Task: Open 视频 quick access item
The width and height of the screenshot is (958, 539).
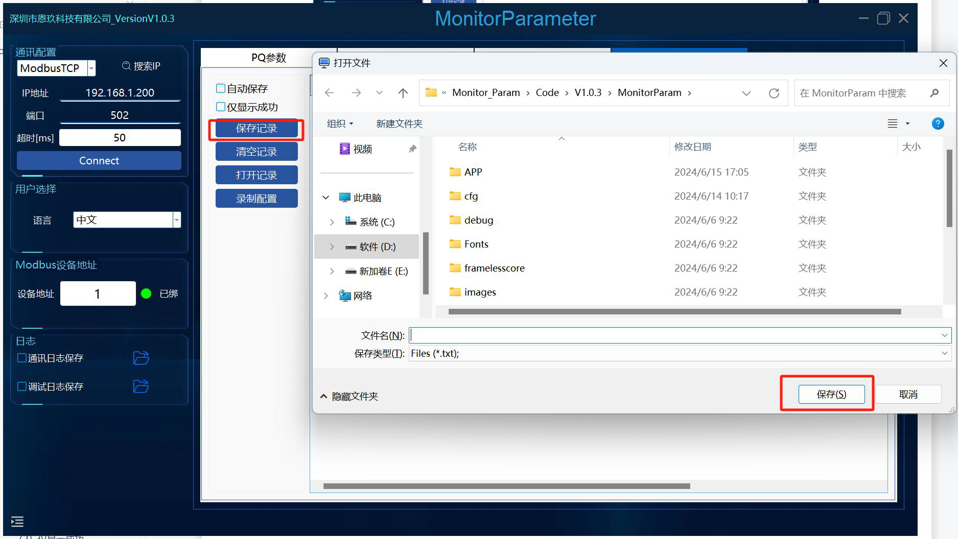Action: (356, 149)
